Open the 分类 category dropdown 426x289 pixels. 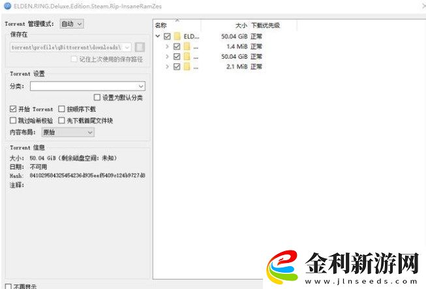[88, 86]
